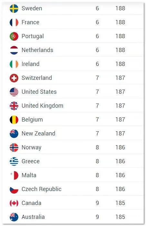Select the Norway flag icon

coord(14,147)
